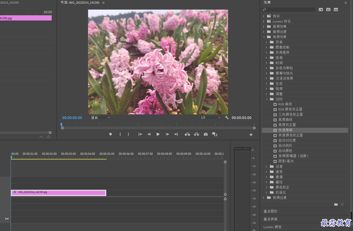353x231 pixels.
Task: Expand 变换 folder
Action: (266, 42)
